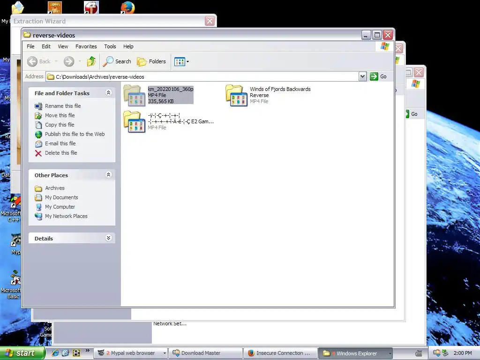
Task: Open the Favorites menu
Action: tap(86, 46)
